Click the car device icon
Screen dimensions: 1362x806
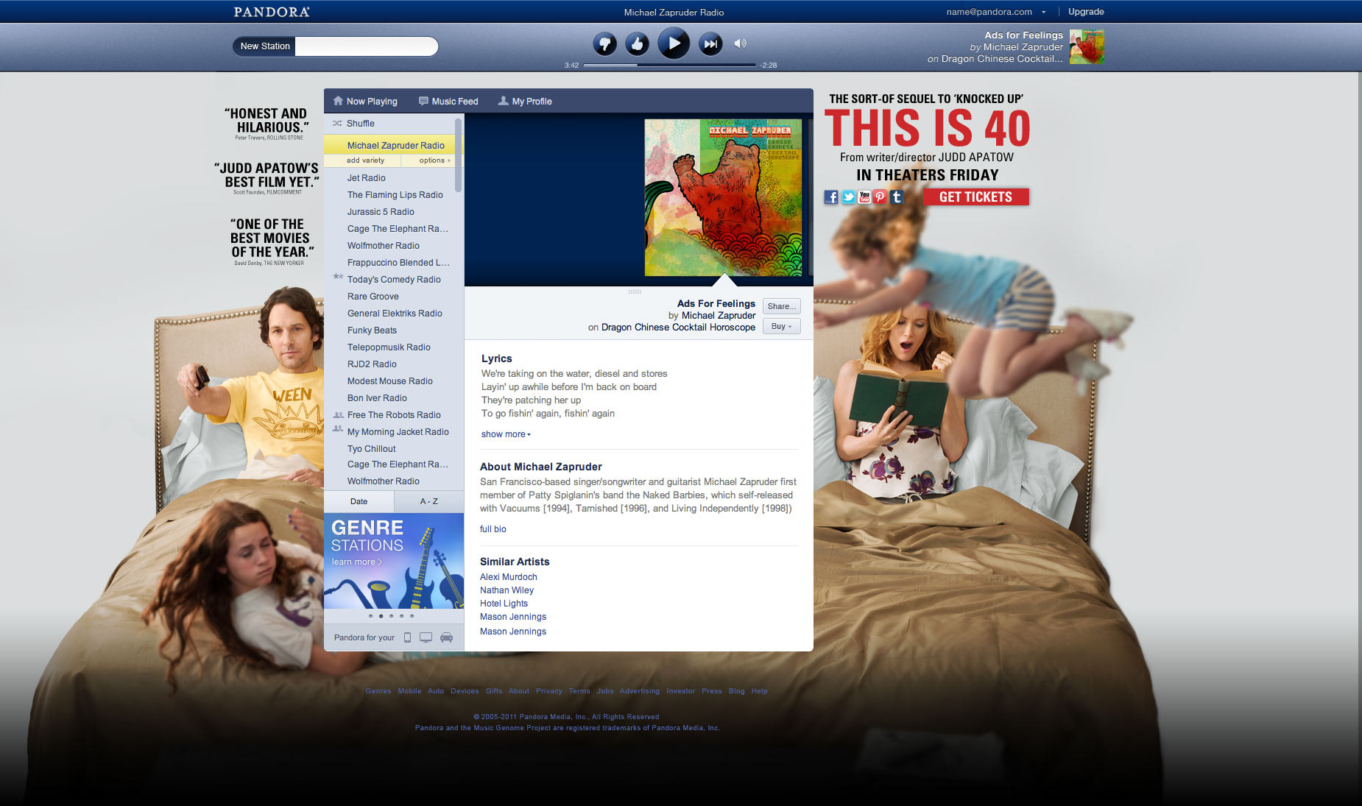[x=446, y=637]
